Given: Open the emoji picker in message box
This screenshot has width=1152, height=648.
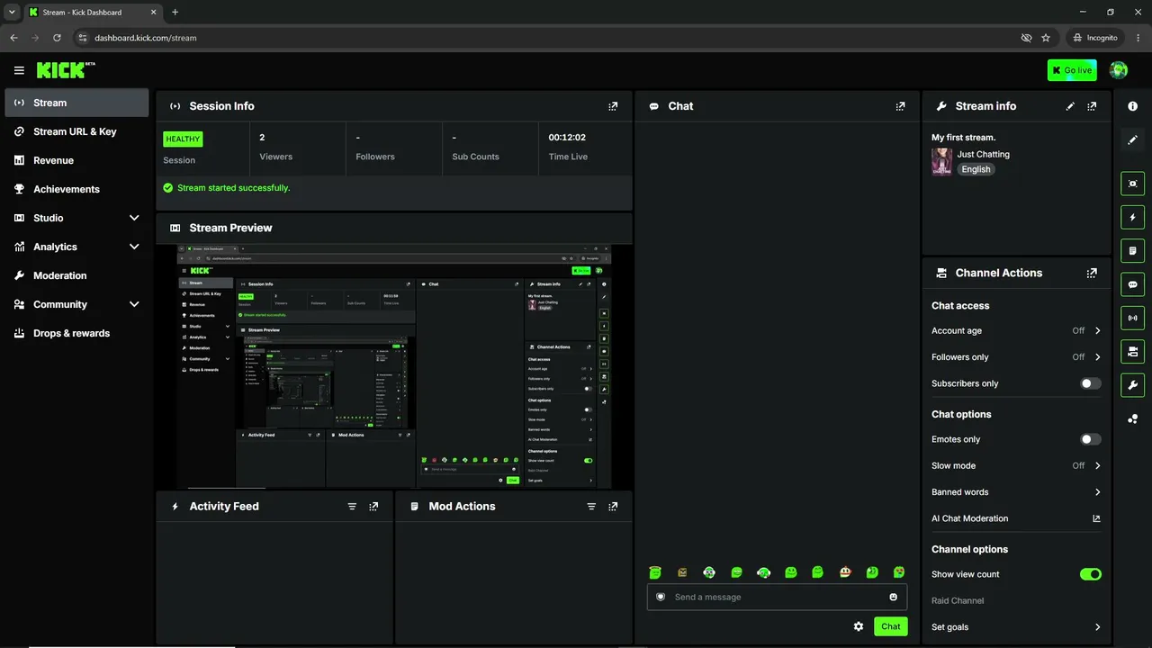Looking at the screenshot, I should pyautogui.click(x=893, y=597).
